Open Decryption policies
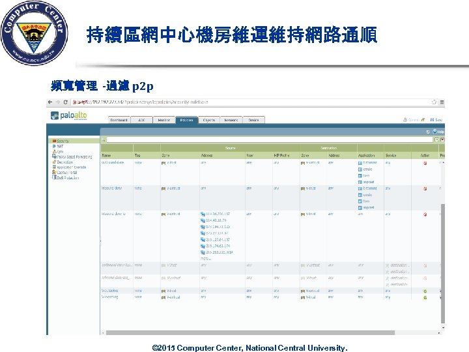 63,162
